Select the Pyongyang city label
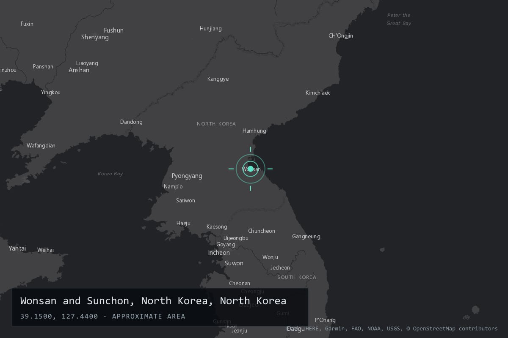508x338 pixels. [x=187, y=176]
